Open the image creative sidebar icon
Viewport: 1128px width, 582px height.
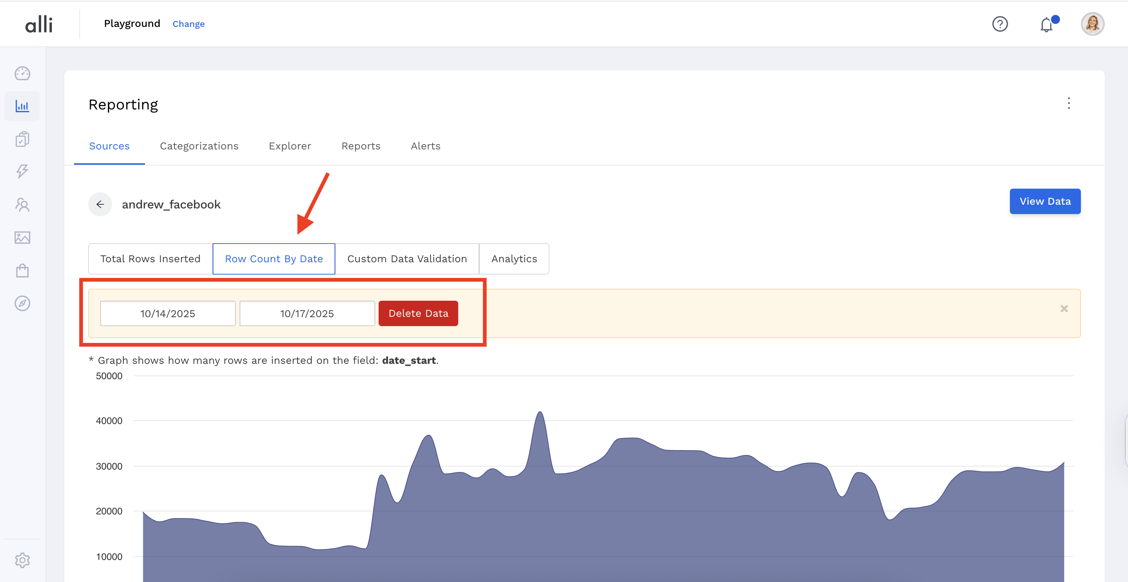coord(22,238)
